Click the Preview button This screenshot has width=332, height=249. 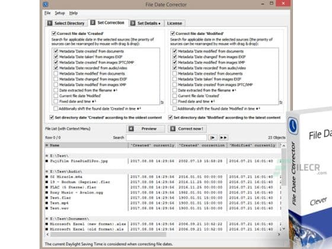tap(146, 129)
